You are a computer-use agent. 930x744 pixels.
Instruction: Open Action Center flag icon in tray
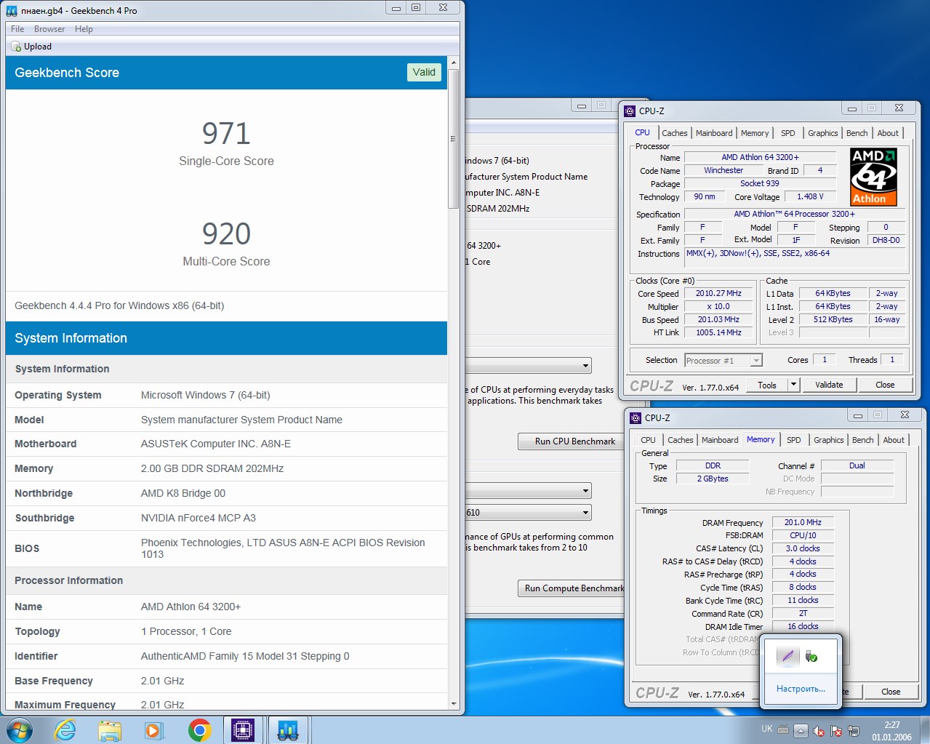836,731
